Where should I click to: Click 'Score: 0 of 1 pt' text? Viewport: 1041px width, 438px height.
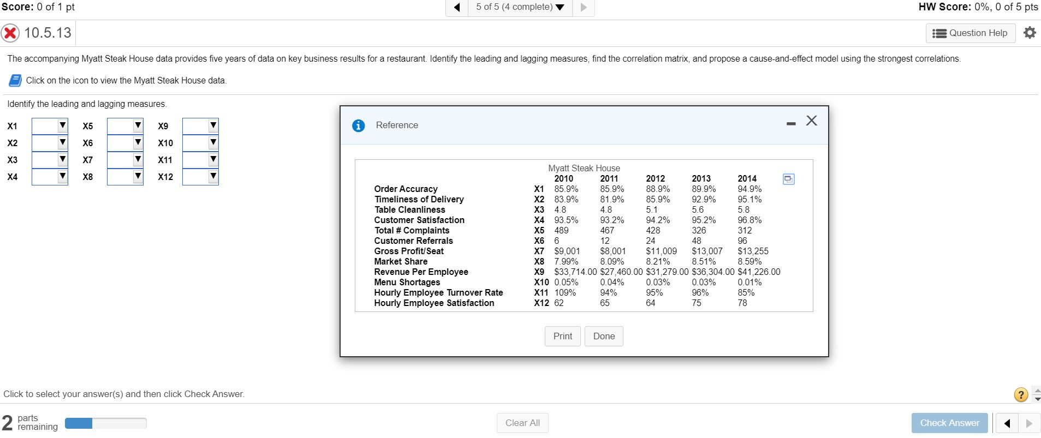pos(38,7)
